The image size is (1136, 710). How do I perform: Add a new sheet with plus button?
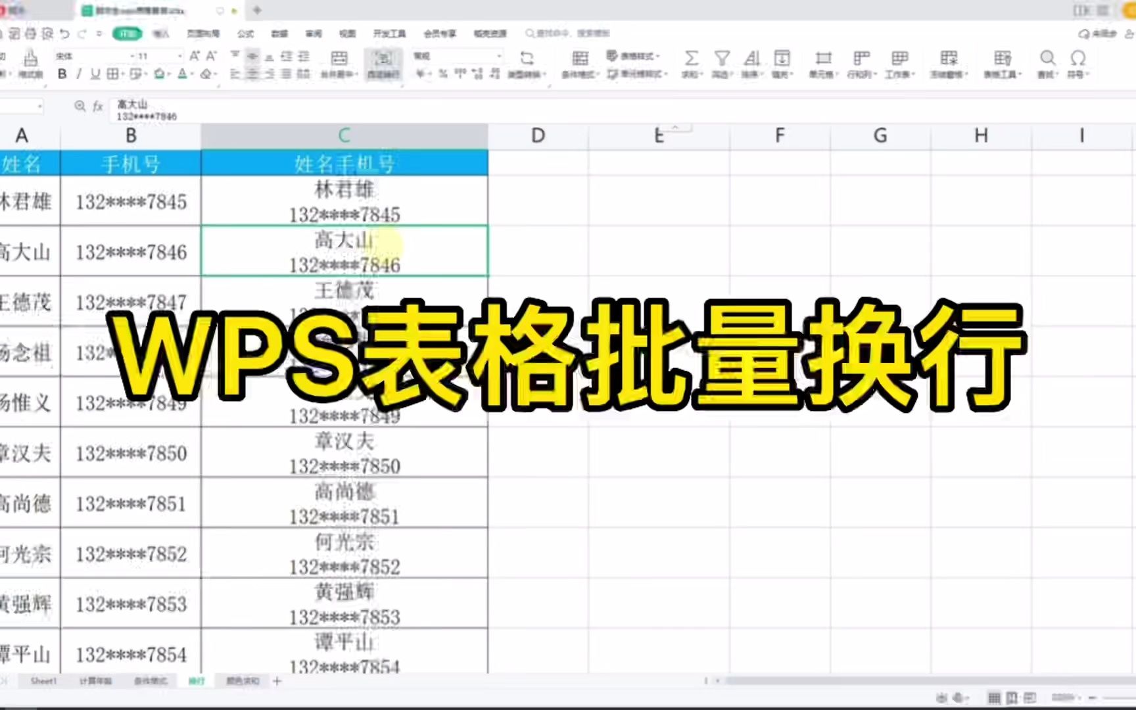coord(277,681)
